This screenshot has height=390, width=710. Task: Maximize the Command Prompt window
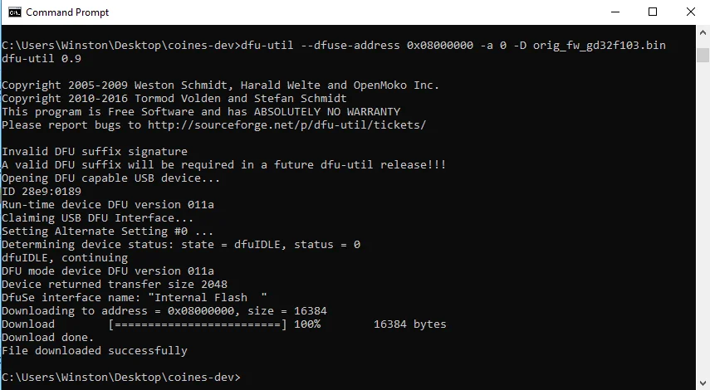(x=653, y=12)
